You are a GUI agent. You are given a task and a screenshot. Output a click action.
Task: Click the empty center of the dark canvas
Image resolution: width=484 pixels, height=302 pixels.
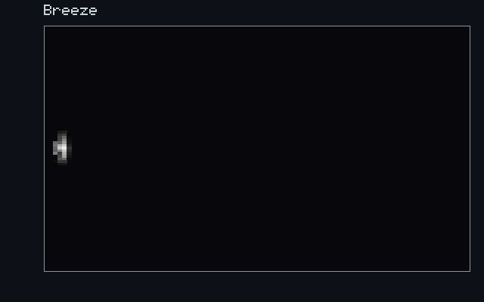(257, 149)
